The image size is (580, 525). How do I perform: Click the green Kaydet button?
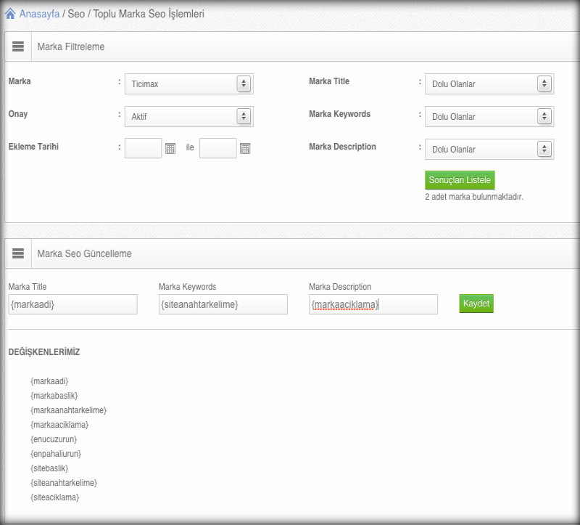(x=476, y=304)
